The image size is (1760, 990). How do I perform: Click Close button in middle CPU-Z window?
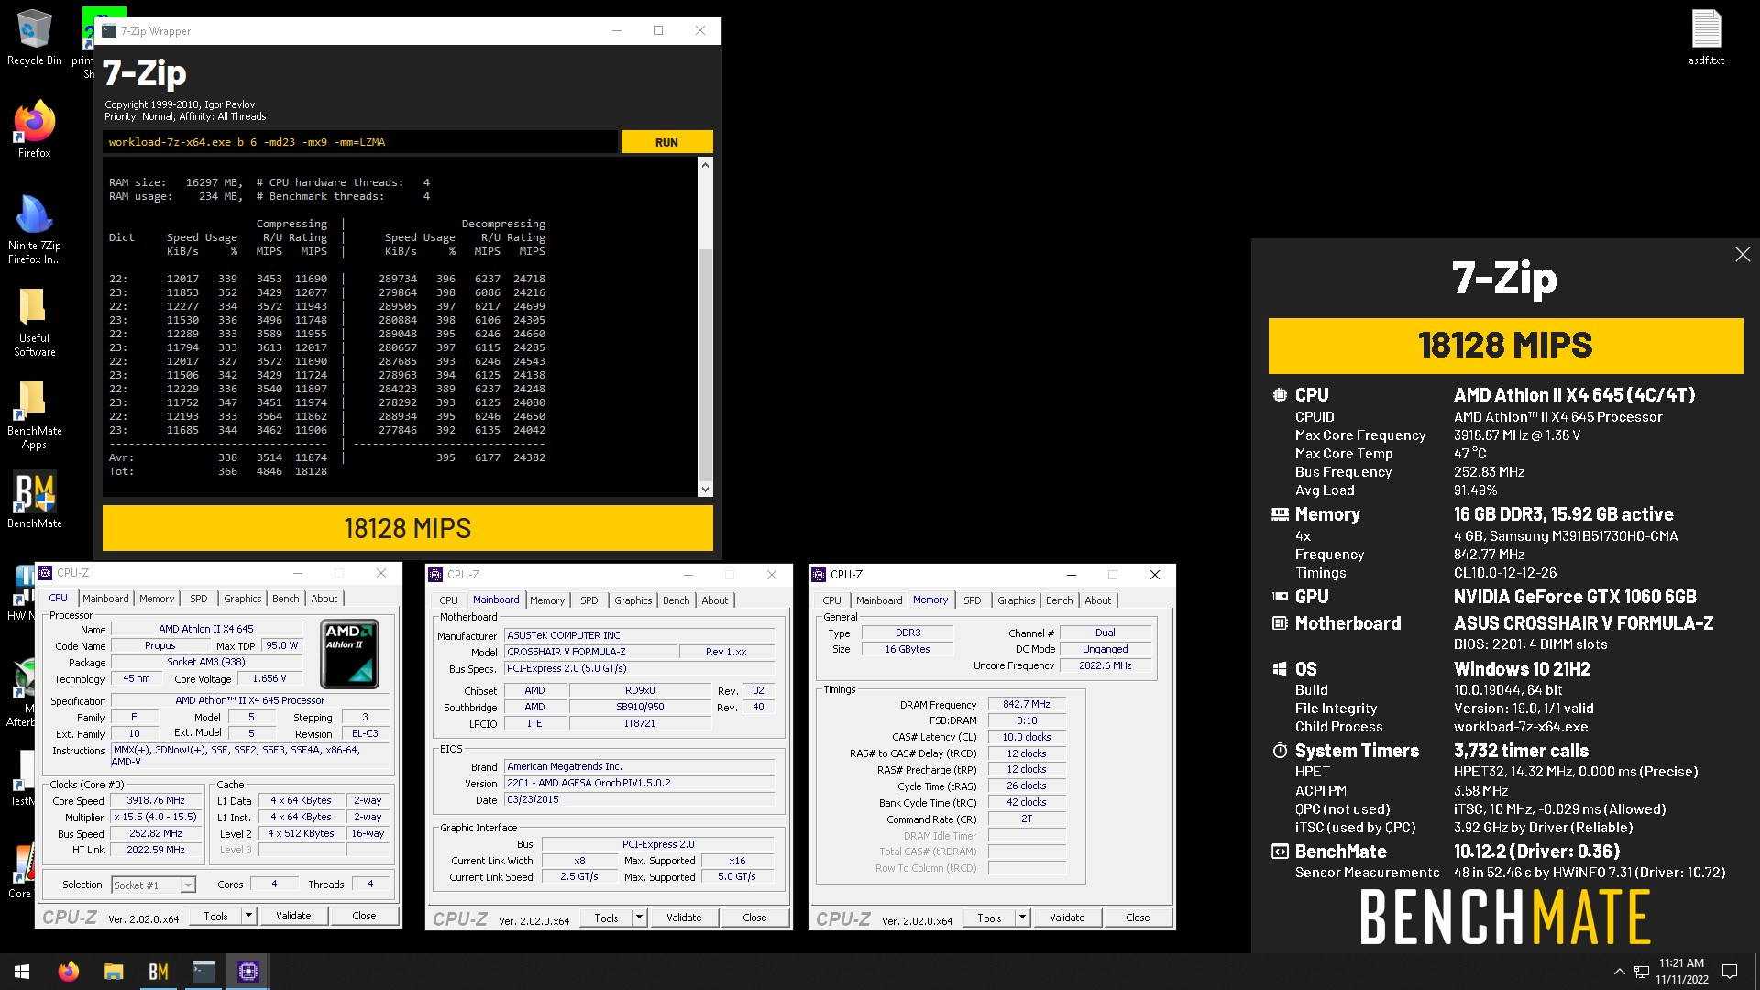pos(754,918)
